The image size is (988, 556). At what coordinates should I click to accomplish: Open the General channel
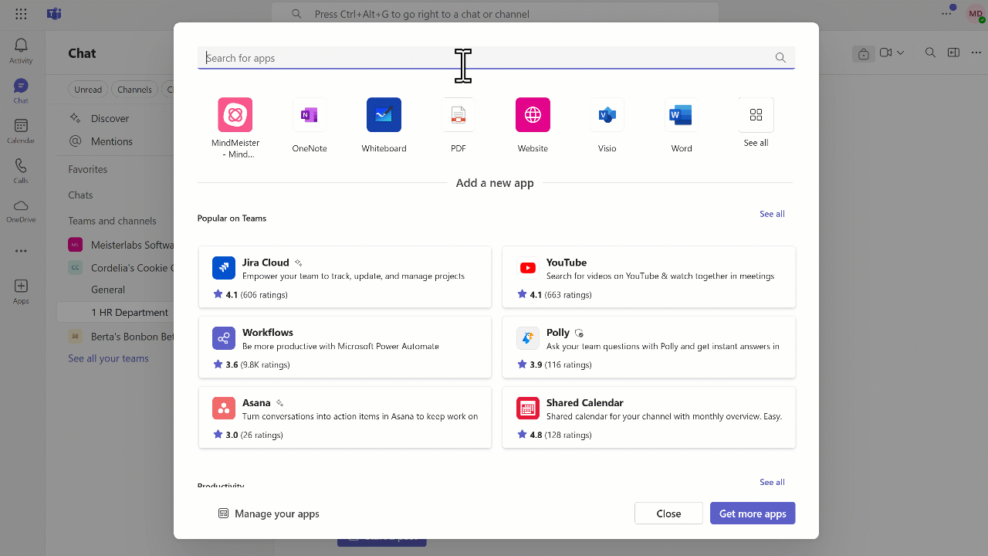(108, 290)
